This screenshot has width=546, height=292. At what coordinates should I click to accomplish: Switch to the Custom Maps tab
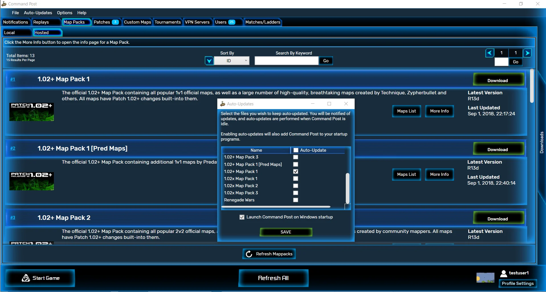click(137, 22)
